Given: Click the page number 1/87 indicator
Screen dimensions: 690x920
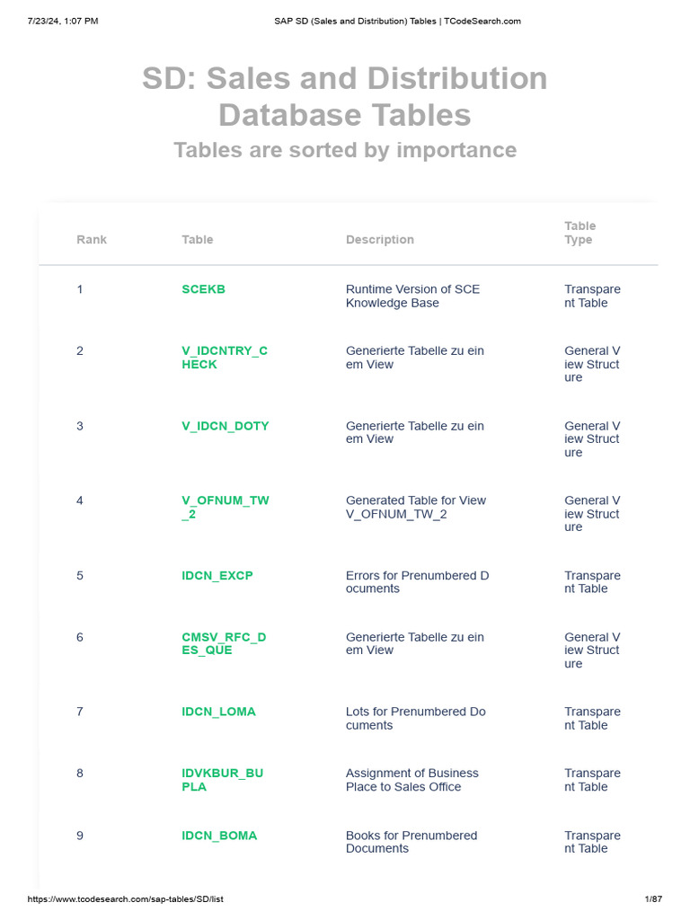Looking at the screenshot, I should tap(653, 899).
